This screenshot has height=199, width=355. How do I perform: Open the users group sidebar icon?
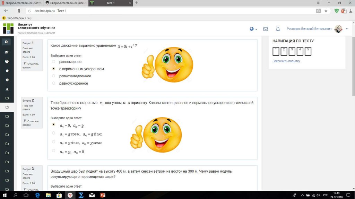(6, 61)
